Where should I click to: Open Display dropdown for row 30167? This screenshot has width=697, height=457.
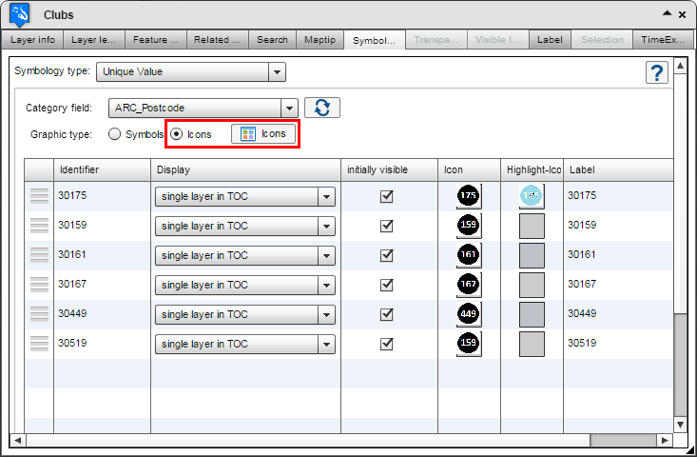(x=245, y=285)
